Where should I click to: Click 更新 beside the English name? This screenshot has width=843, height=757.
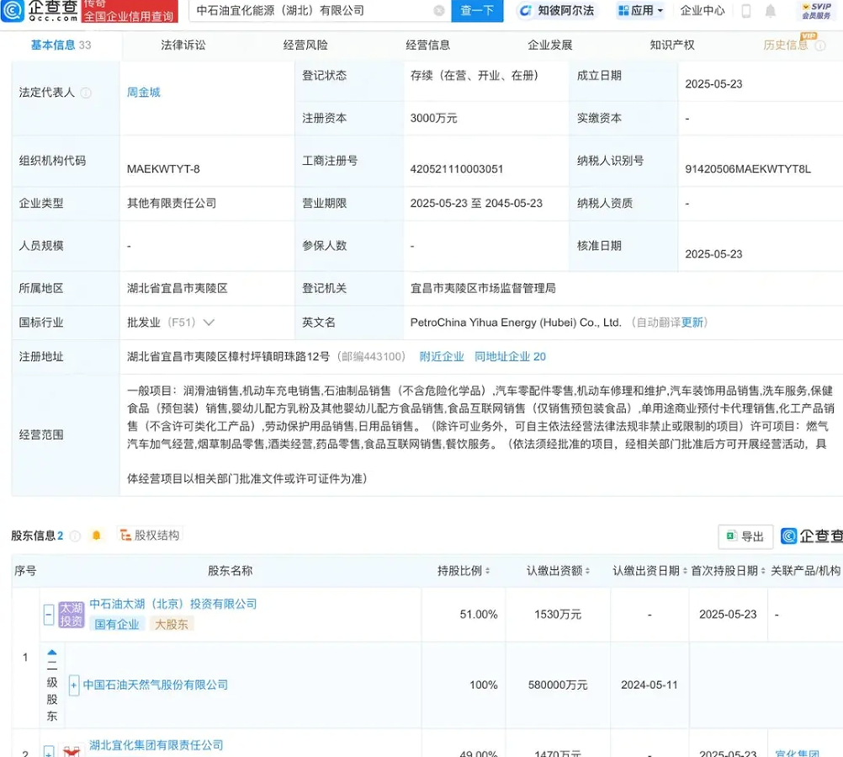click(x=692, y=323)
